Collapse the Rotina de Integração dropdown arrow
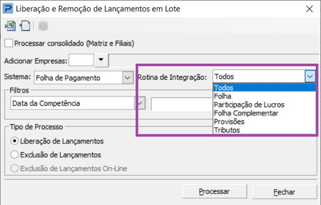This screenshot has height=205, width=321. (x=310, y=76)
